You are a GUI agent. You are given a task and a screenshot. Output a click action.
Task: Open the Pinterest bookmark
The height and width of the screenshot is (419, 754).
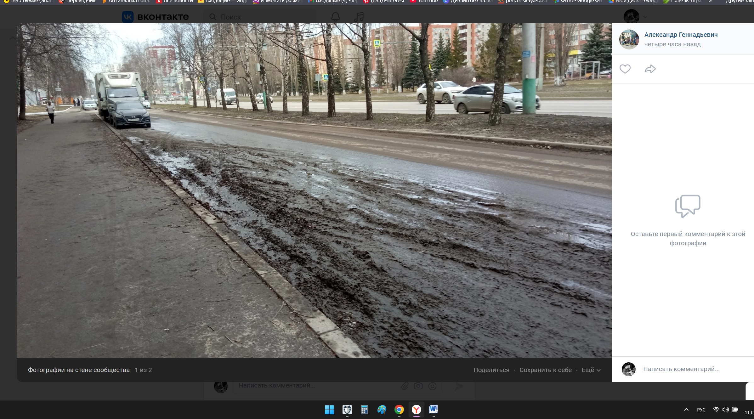(x=385, y=1)
